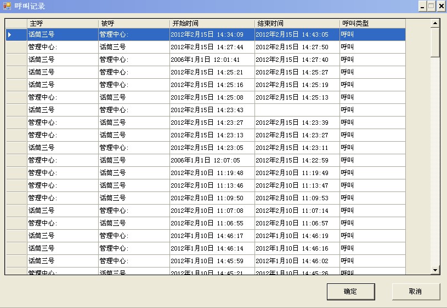Image resolution: width=447 pixels, height=308 pixels.
Task: Click the vertical scrollbar thumb
Action: [x=435, y=42]
